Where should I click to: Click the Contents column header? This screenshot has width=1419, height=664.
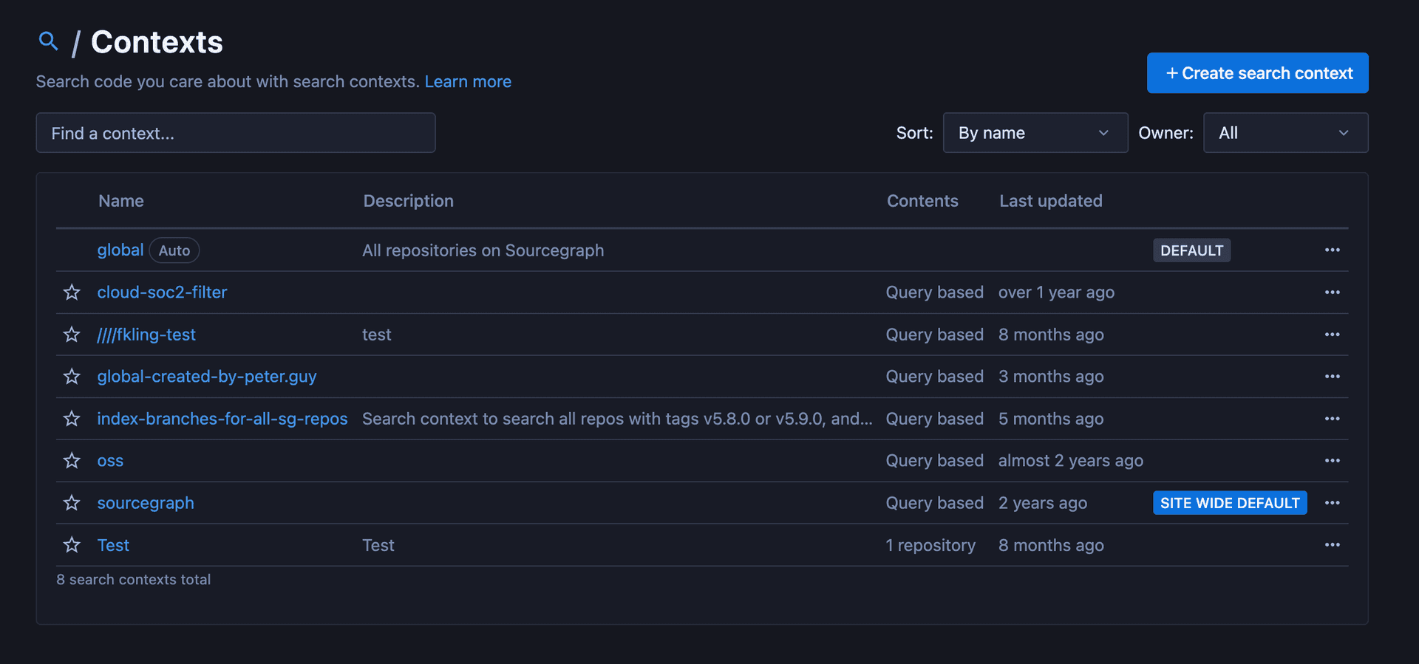(x=922, y=201)
